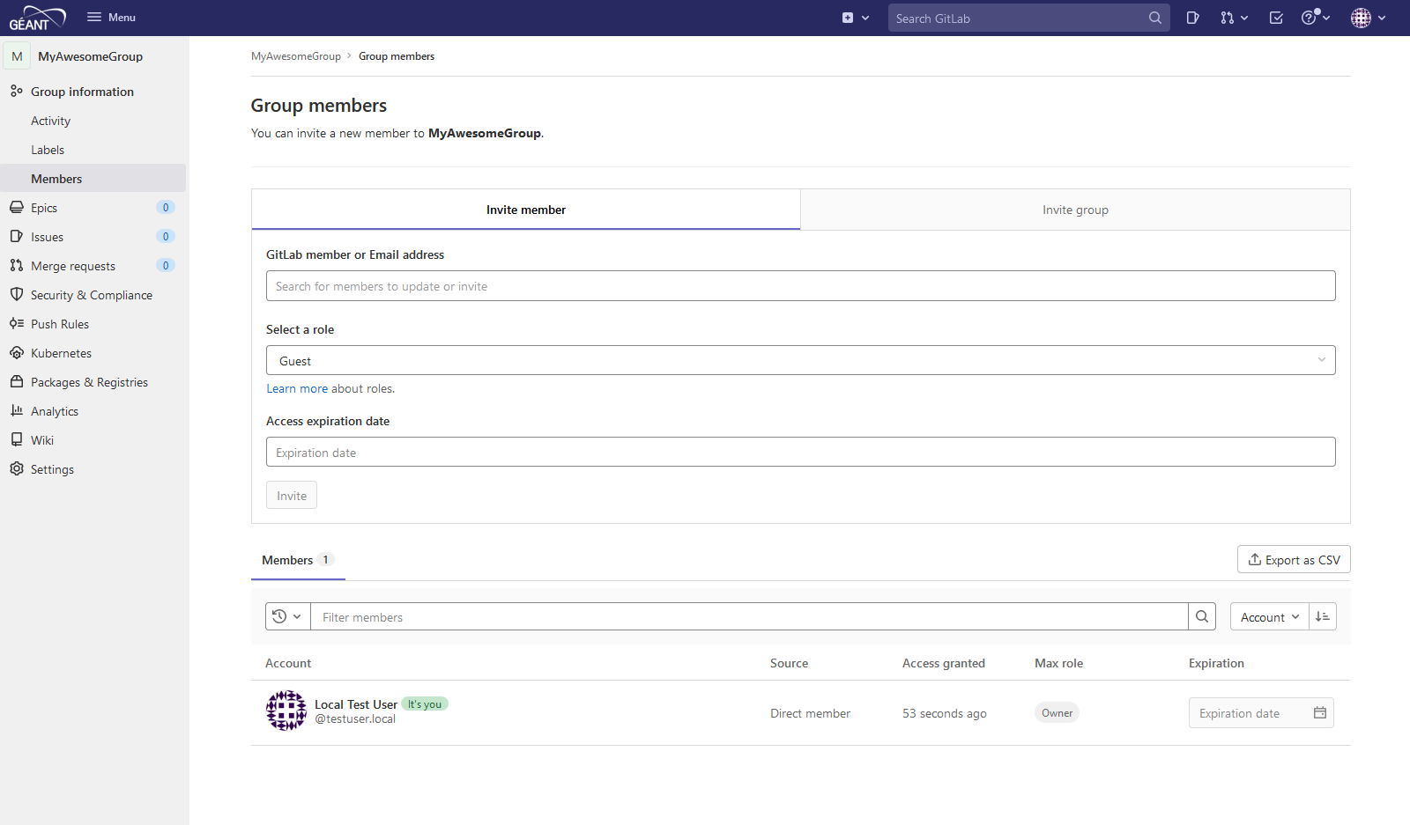Open Activity in sidebar

click(50, 121)
